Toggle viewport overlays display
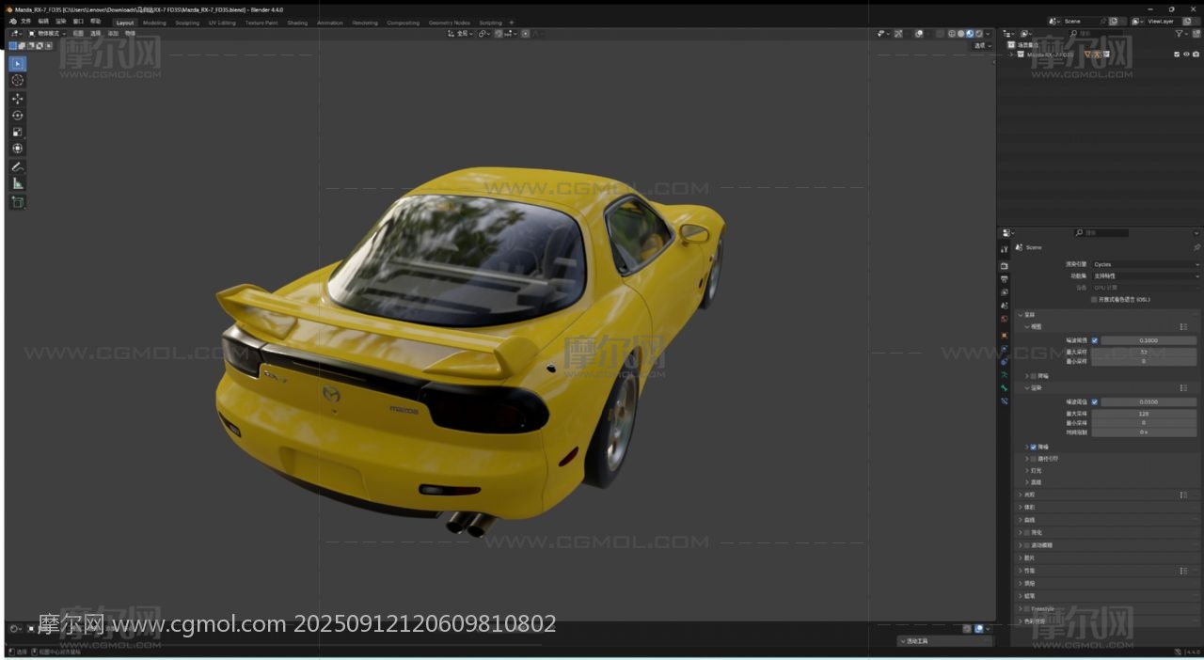 pos(919,34)
